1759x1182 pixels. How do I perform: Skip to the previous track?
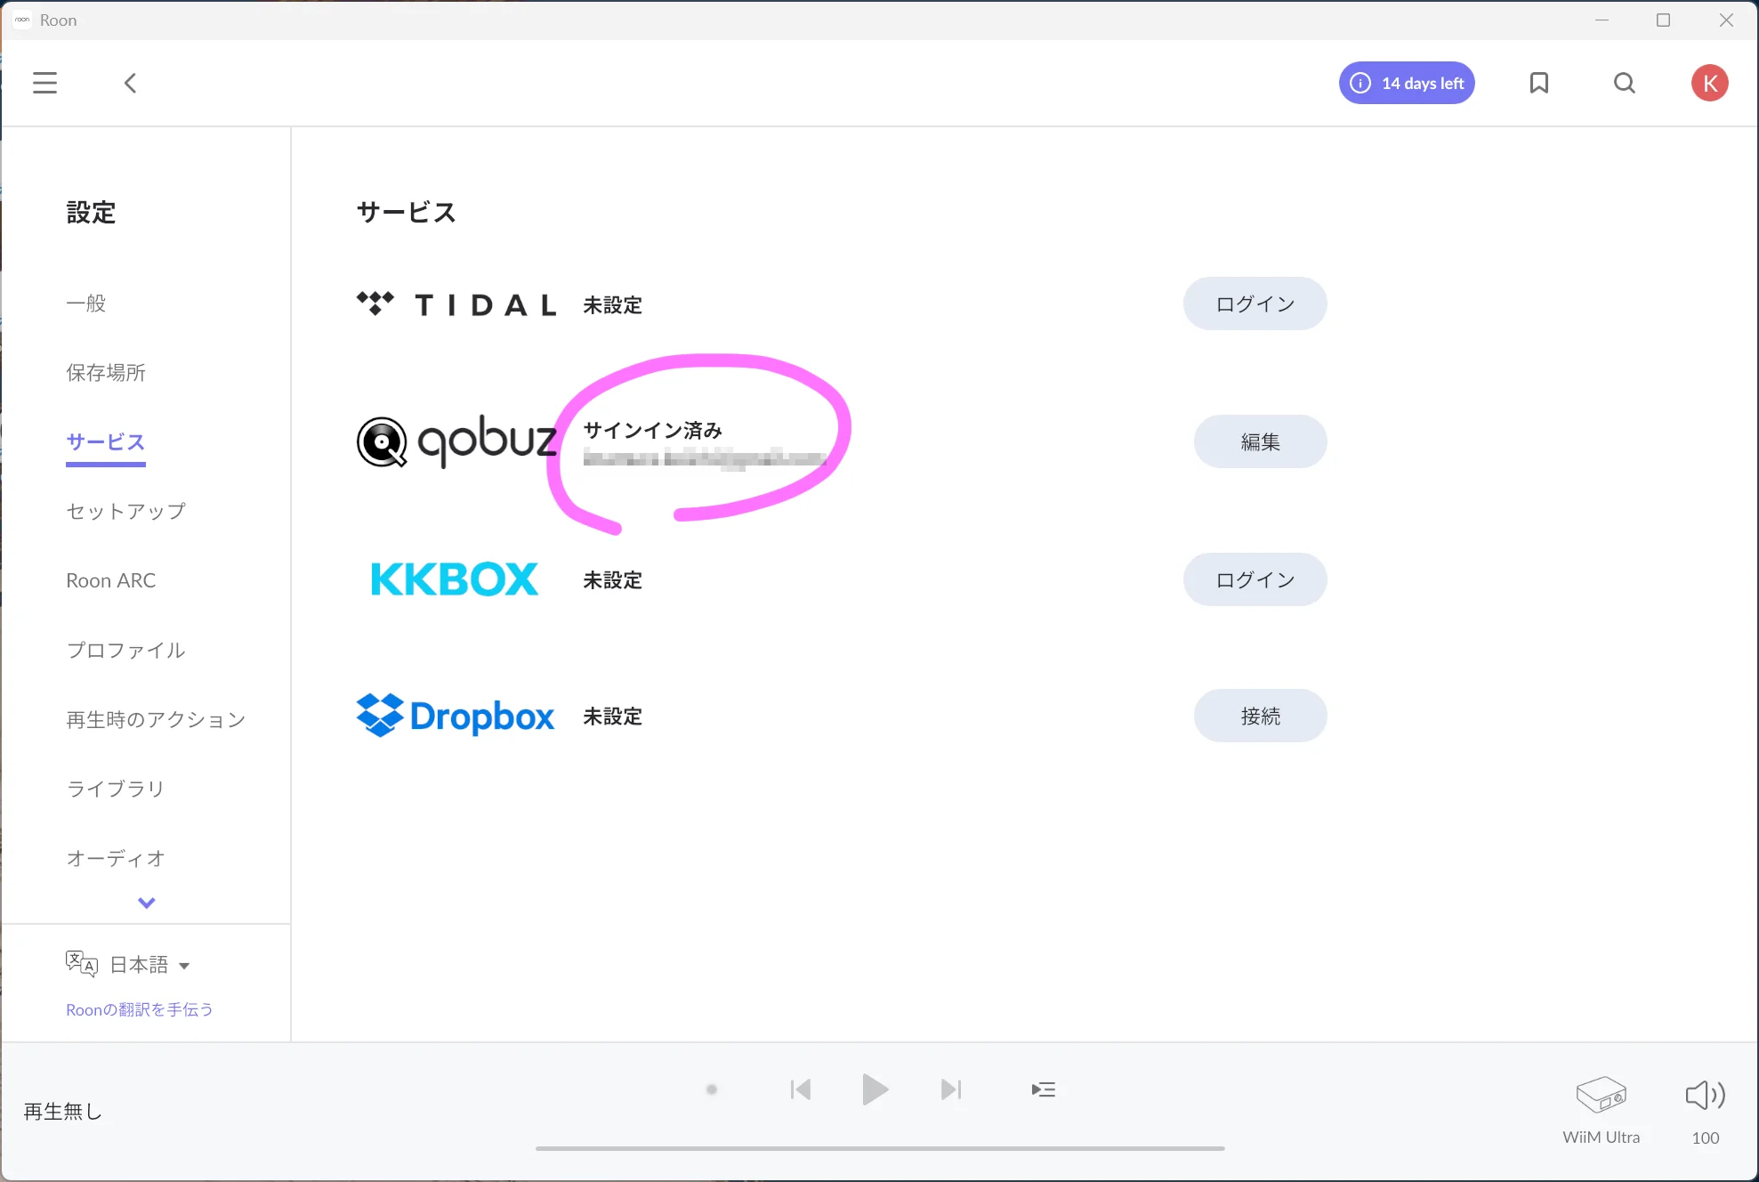(800, 1089)
